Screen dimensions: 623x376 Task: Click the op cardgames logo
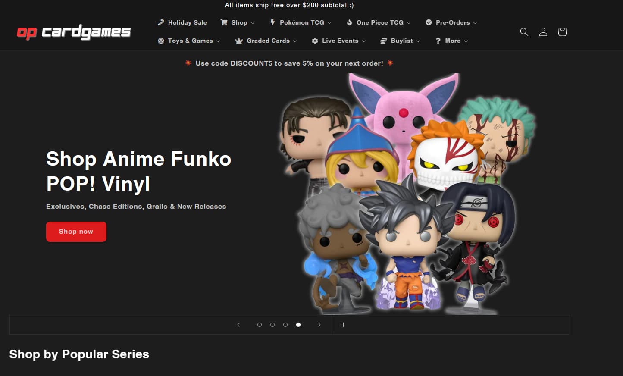tap(73, 31)
